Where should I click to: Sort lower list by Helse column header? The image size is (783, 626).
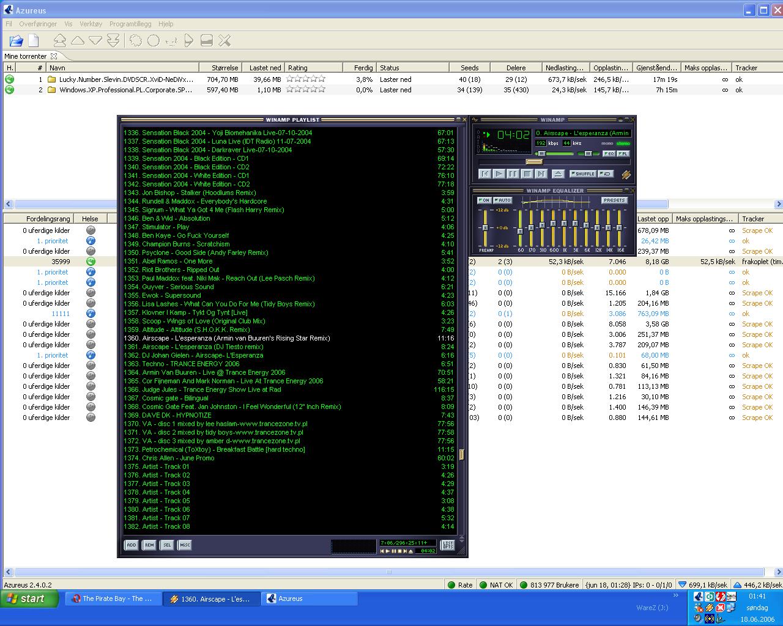90,219
